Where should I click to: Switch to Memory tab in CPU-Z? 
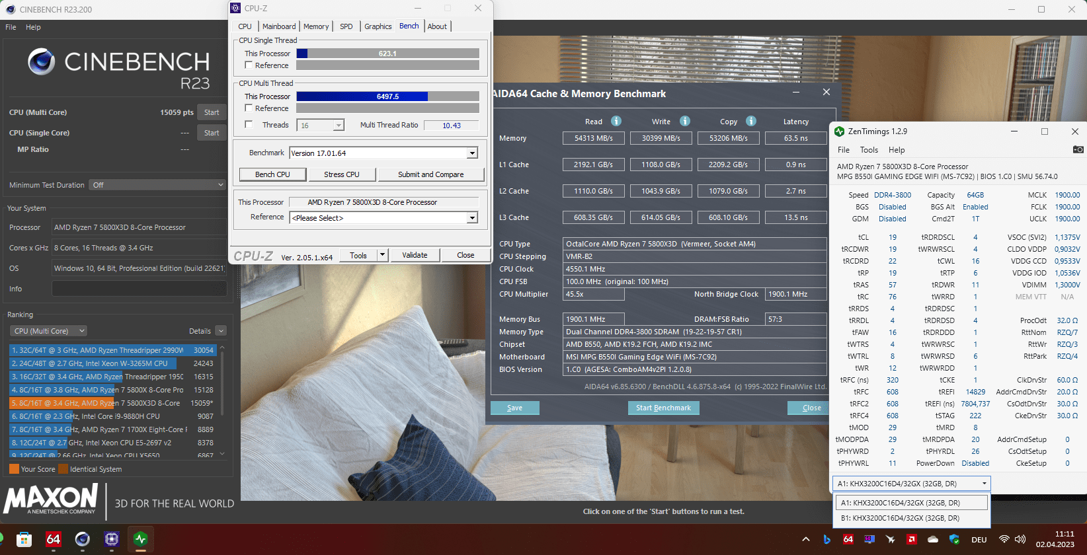(316, 26)
